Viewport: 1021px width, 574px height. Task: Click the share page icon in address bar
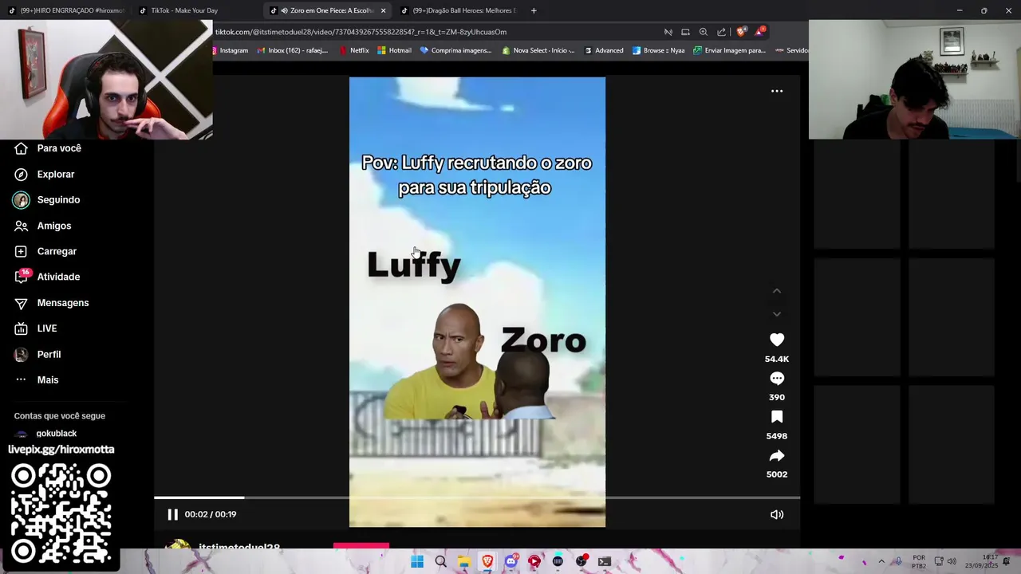(x=722, y=32)
